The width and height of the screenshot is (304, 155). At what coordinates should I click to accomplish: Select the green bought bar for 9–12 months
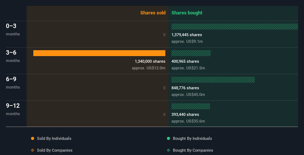click(x=191, y=106)
